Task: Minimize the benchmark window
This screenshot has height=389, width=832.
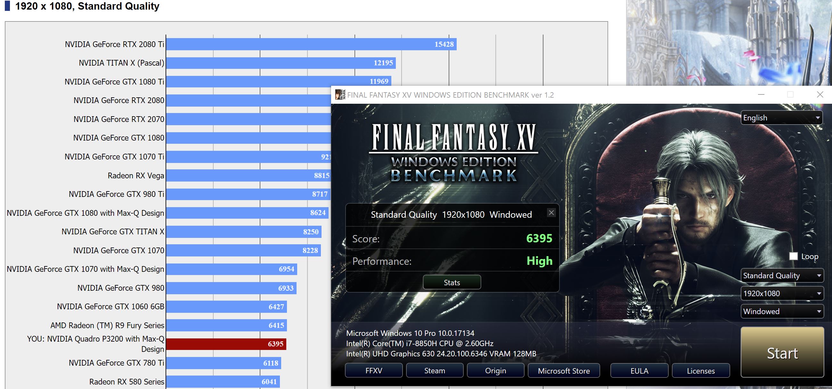Action: click(761, 94)
